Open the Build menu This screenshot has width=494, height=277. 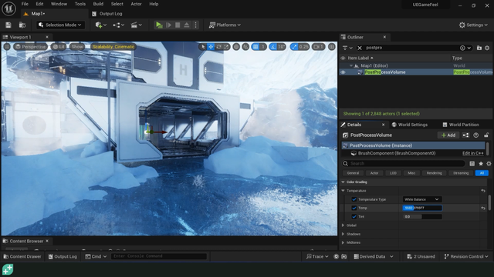pyautogui.click(x=98, y=4)
